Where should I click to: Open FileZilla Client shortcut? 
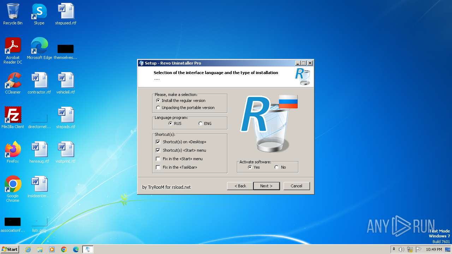[13, 118]
